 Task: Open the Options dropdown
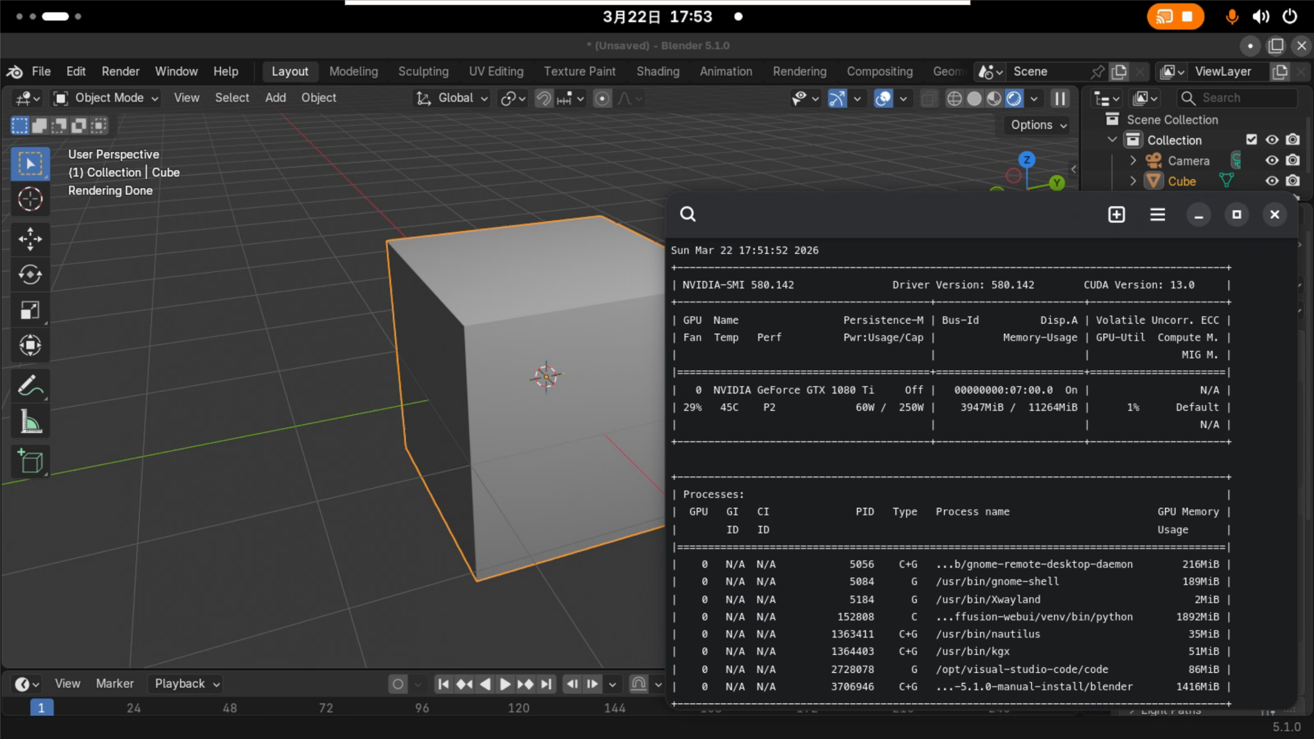click(x=1038, y=125)
